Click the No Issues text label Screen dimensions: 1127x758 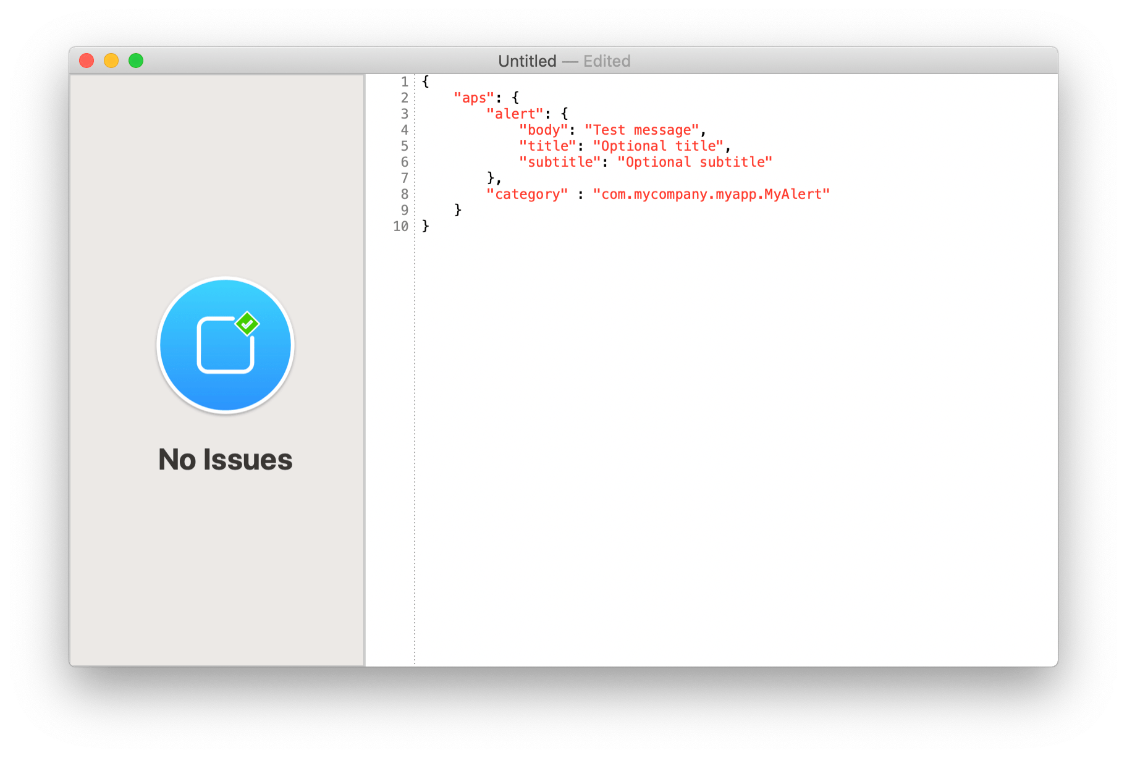pyautogui.click(x=225, y=459)
